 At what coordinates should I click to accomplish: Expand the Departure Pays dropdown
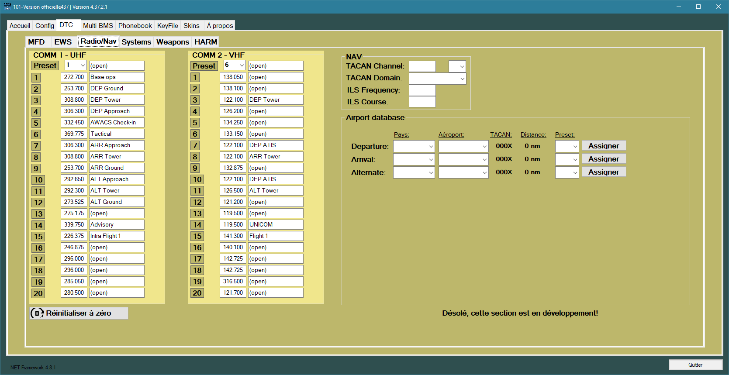point(414,146)
